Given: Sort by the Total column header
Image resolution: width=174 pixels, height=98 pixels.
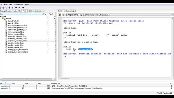Looking at the screenshot, I should pyautogui.click(x=51, y=14).
